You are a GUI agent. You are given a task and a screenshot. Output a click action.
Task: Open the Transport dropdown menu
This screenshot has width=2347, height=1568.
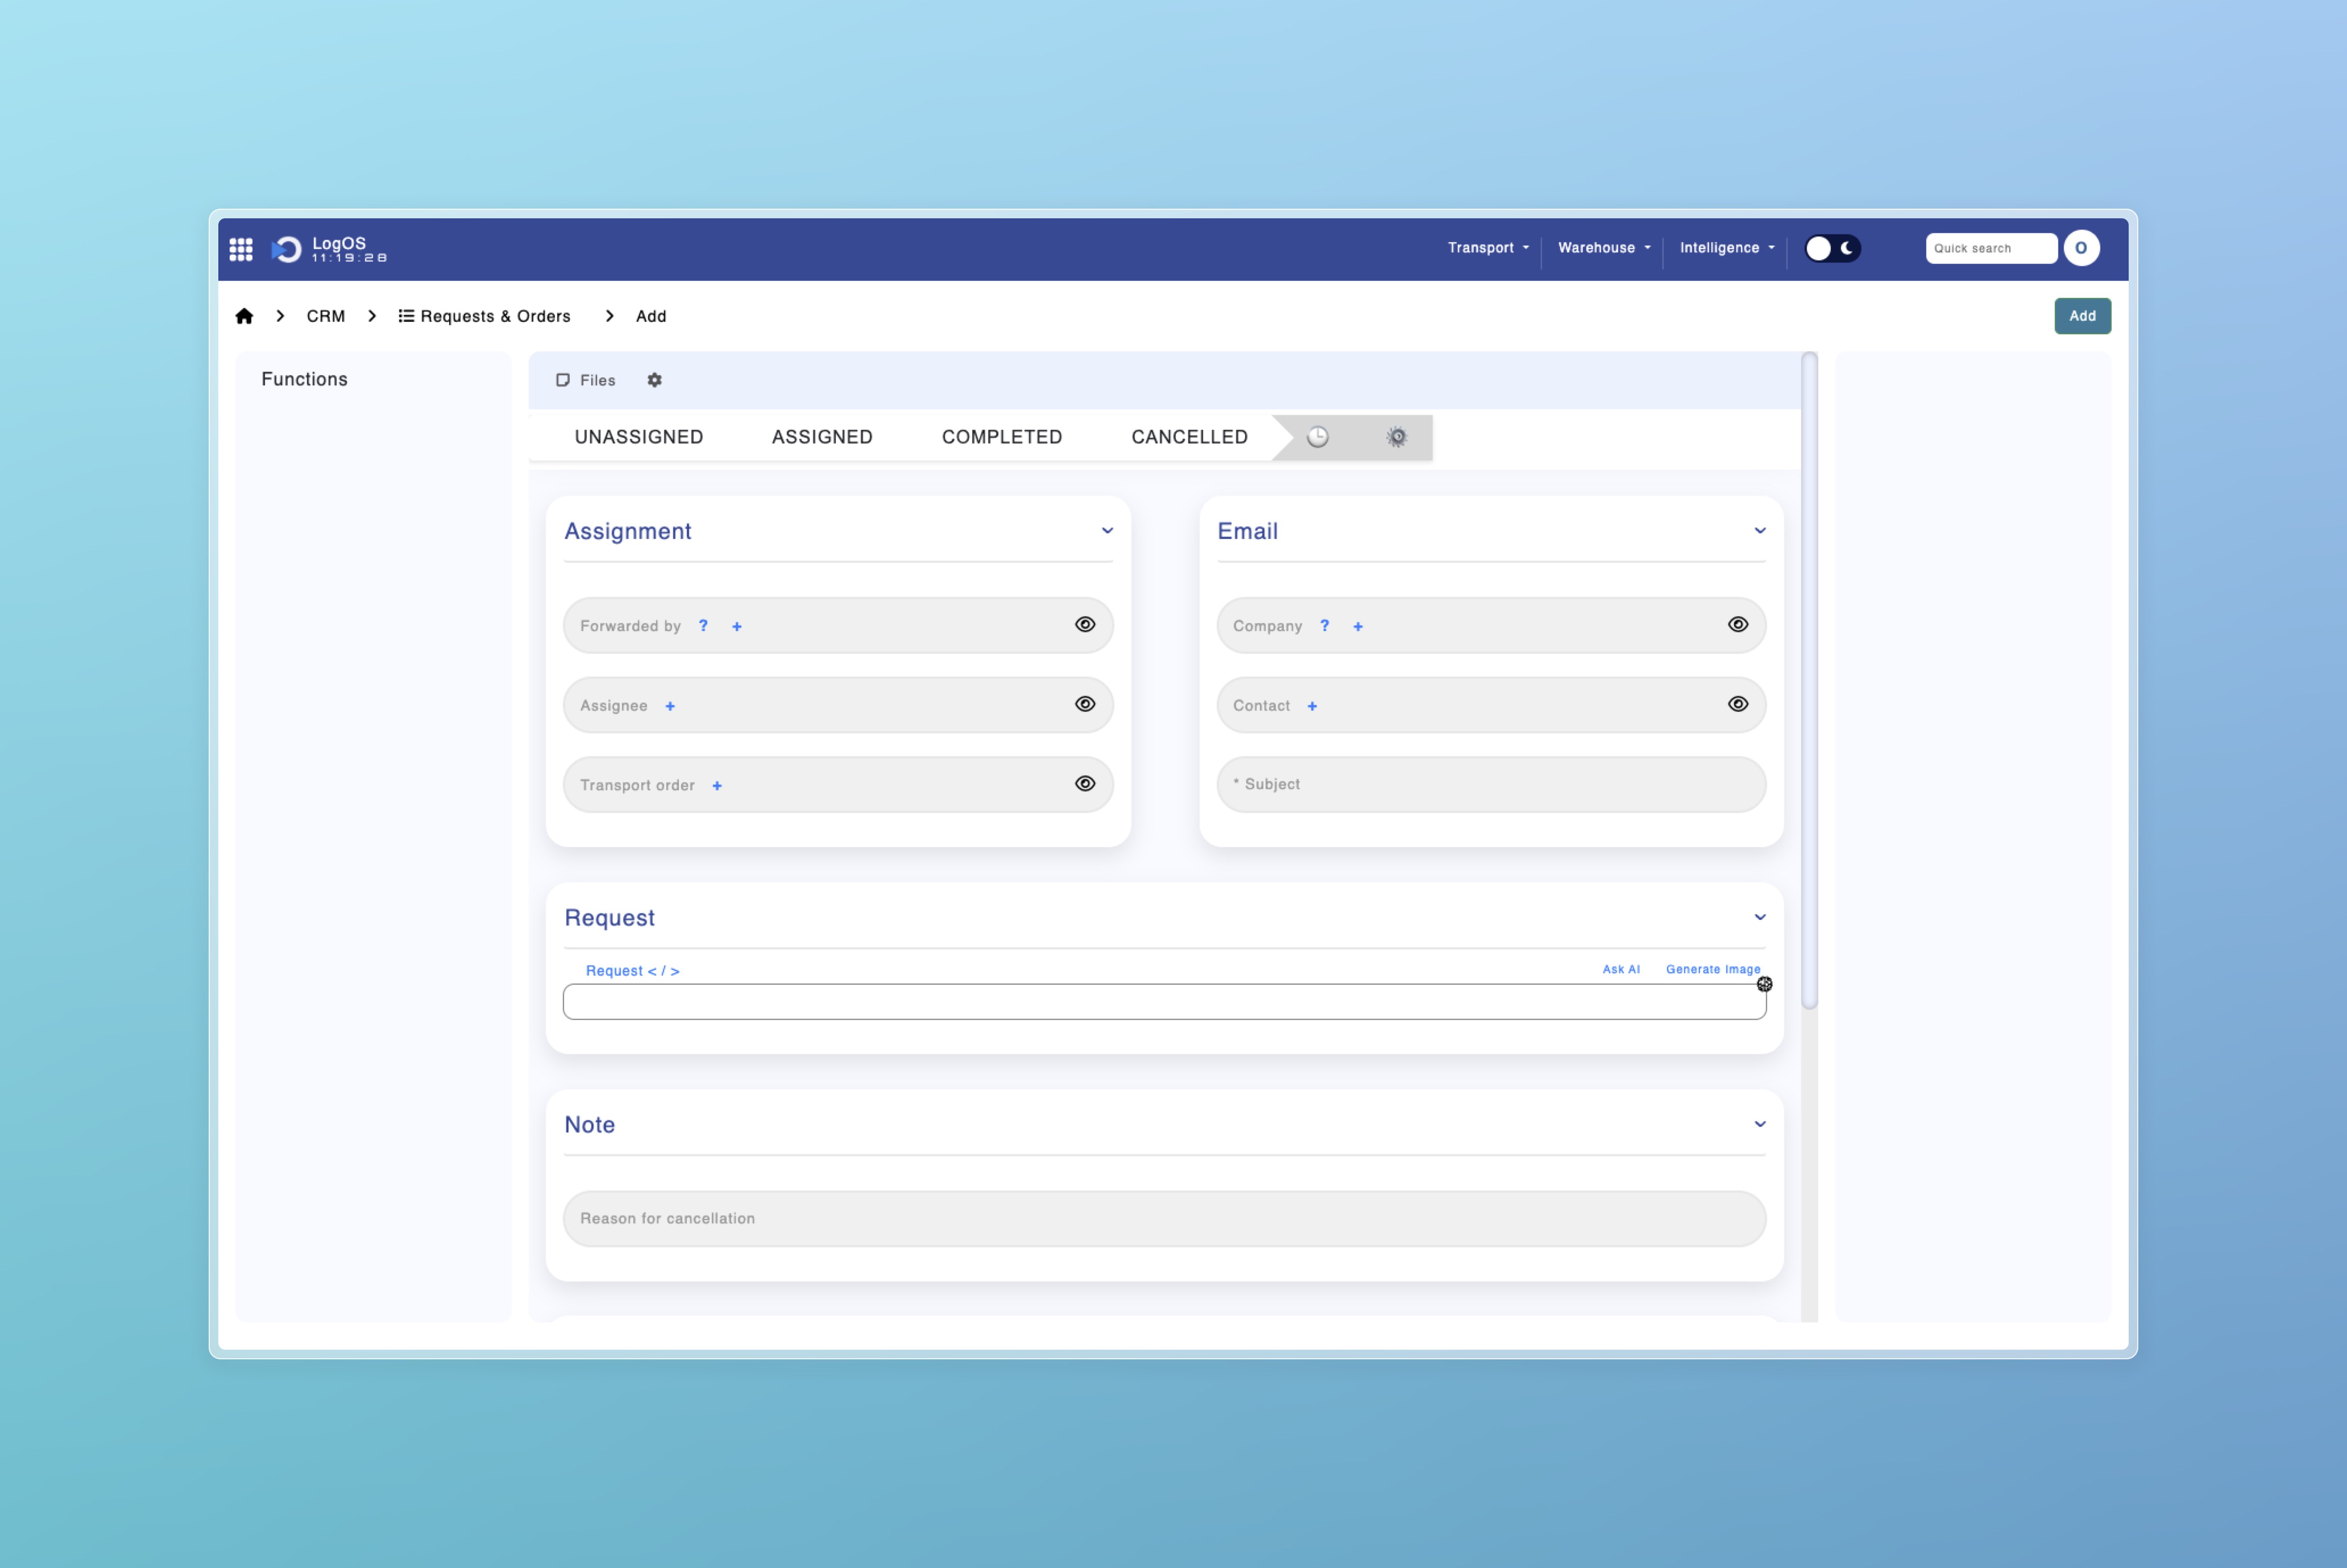coord(1488,248)
